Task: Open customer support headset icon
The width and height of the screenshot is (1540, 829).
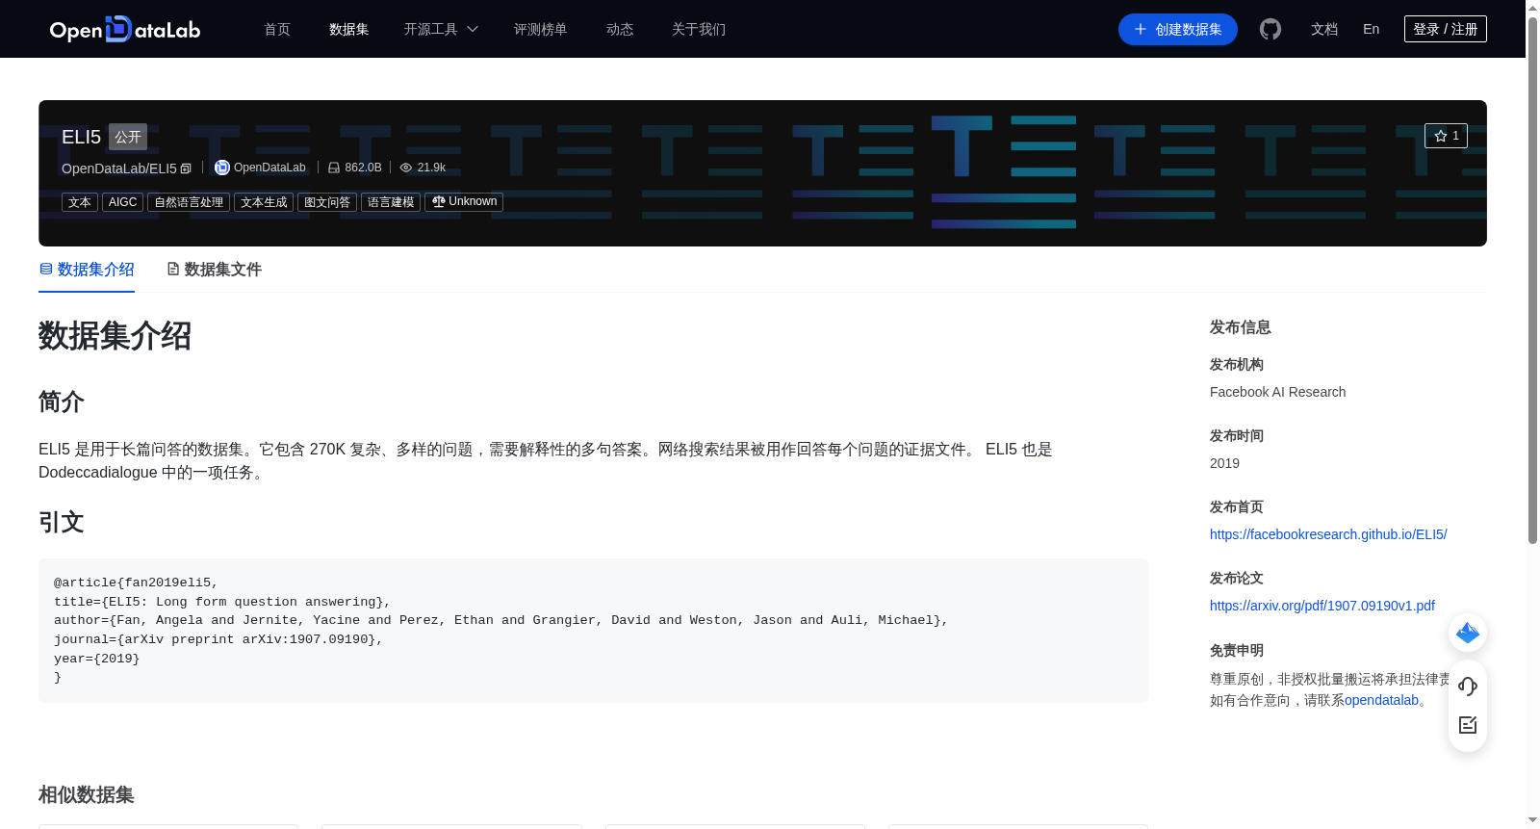Action: [1468, 687]
